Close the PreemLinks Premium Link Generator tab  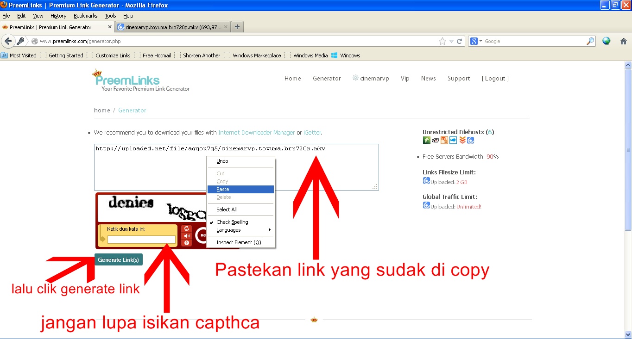[x=109, y=27]
